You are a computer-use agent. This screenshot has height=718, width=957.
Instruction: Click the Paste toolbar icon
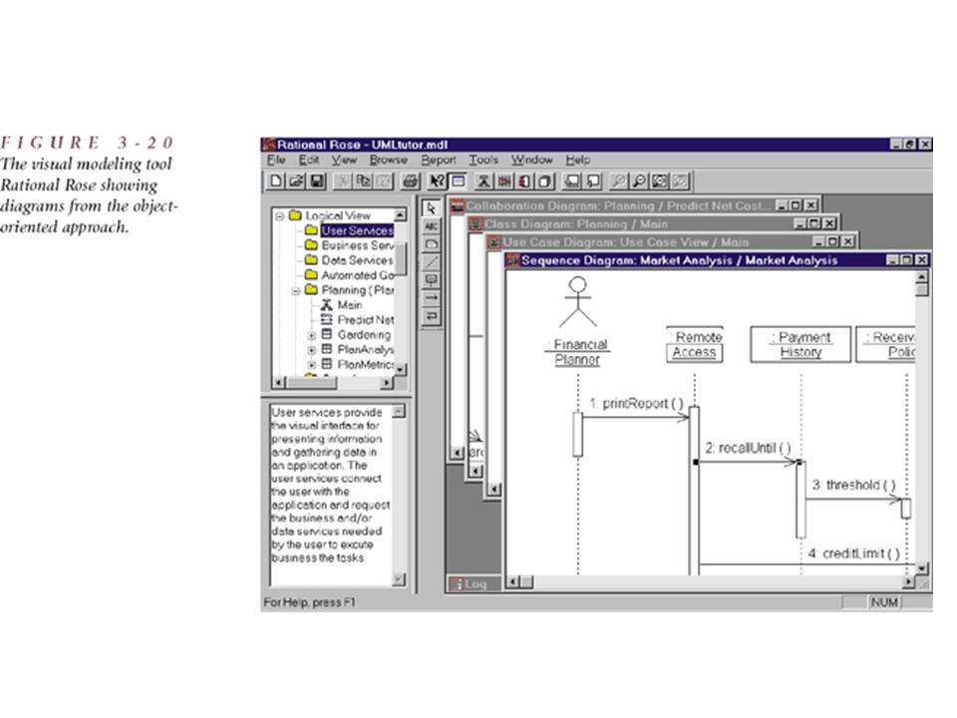click(x=384, y=180)
